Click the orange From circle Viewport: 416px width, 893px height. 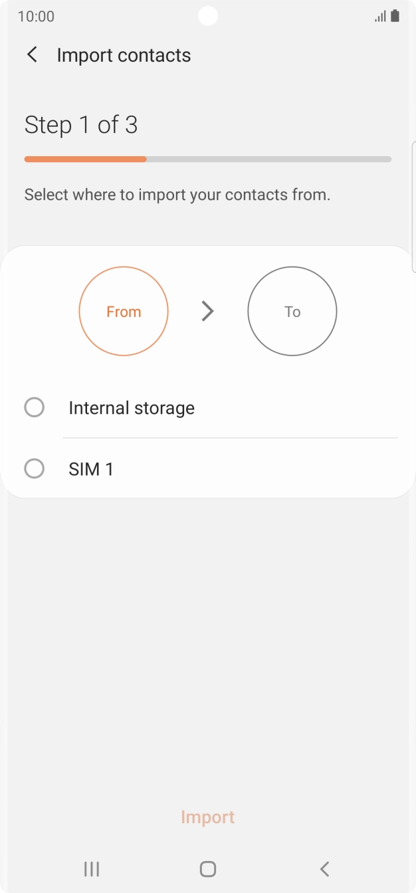tap(124, 312)
